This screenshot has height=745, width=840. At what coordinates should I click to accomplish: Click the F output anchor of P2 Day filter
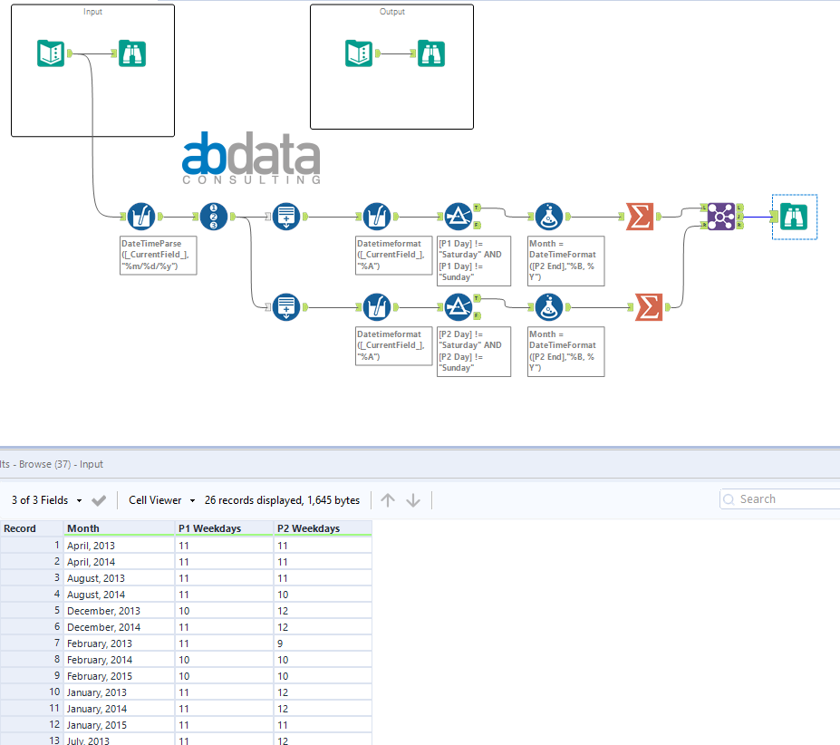[x=477, y=315]
